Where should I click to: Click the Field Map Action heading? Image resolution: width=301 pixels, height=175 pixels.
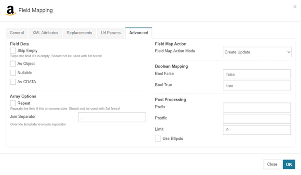pos(171,44)
